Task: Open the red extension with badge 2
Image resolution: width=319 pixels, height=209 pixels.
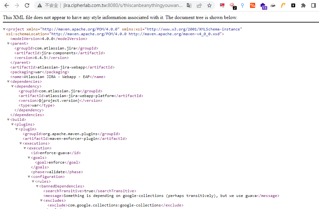Action: pyautogui.click(x=233, y=6)
